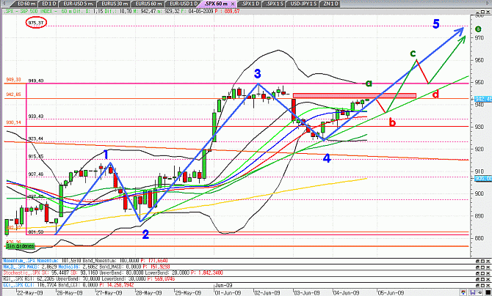Open the EUR-USD 5 m. tab
The width and height of the screenshot is (492, 296).
(78, 4)
